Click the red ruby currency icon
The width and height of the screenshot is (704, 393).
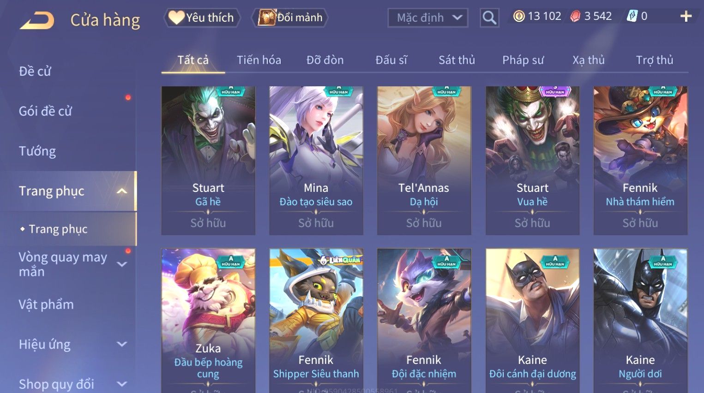[575, 17]
